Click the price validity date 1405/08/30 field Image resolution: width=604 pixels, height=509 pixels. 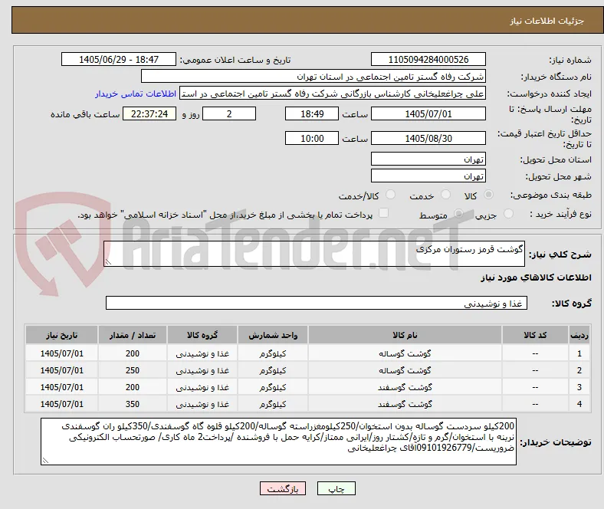(x=428, y=138)
